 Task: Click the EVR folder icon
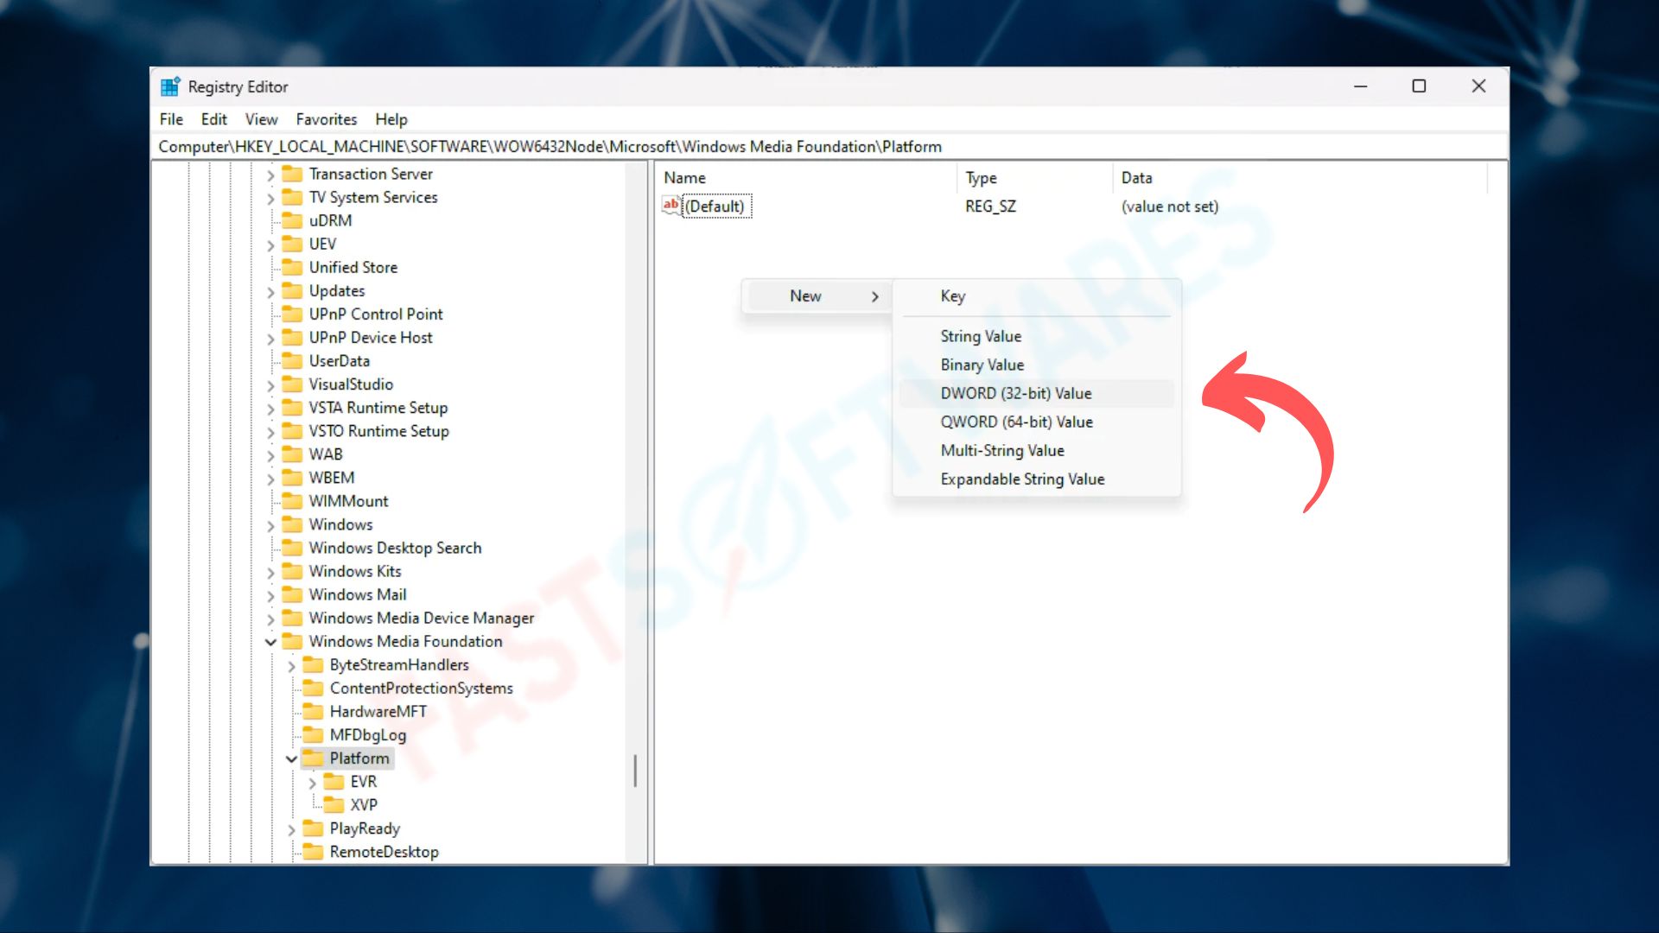(334, 781)
